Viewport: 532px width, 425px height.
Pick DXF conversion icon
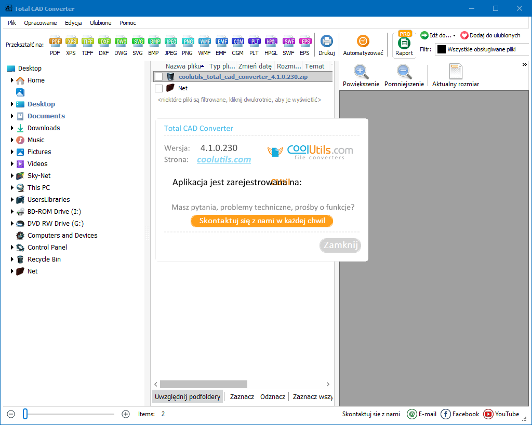(x=104, y=42)
